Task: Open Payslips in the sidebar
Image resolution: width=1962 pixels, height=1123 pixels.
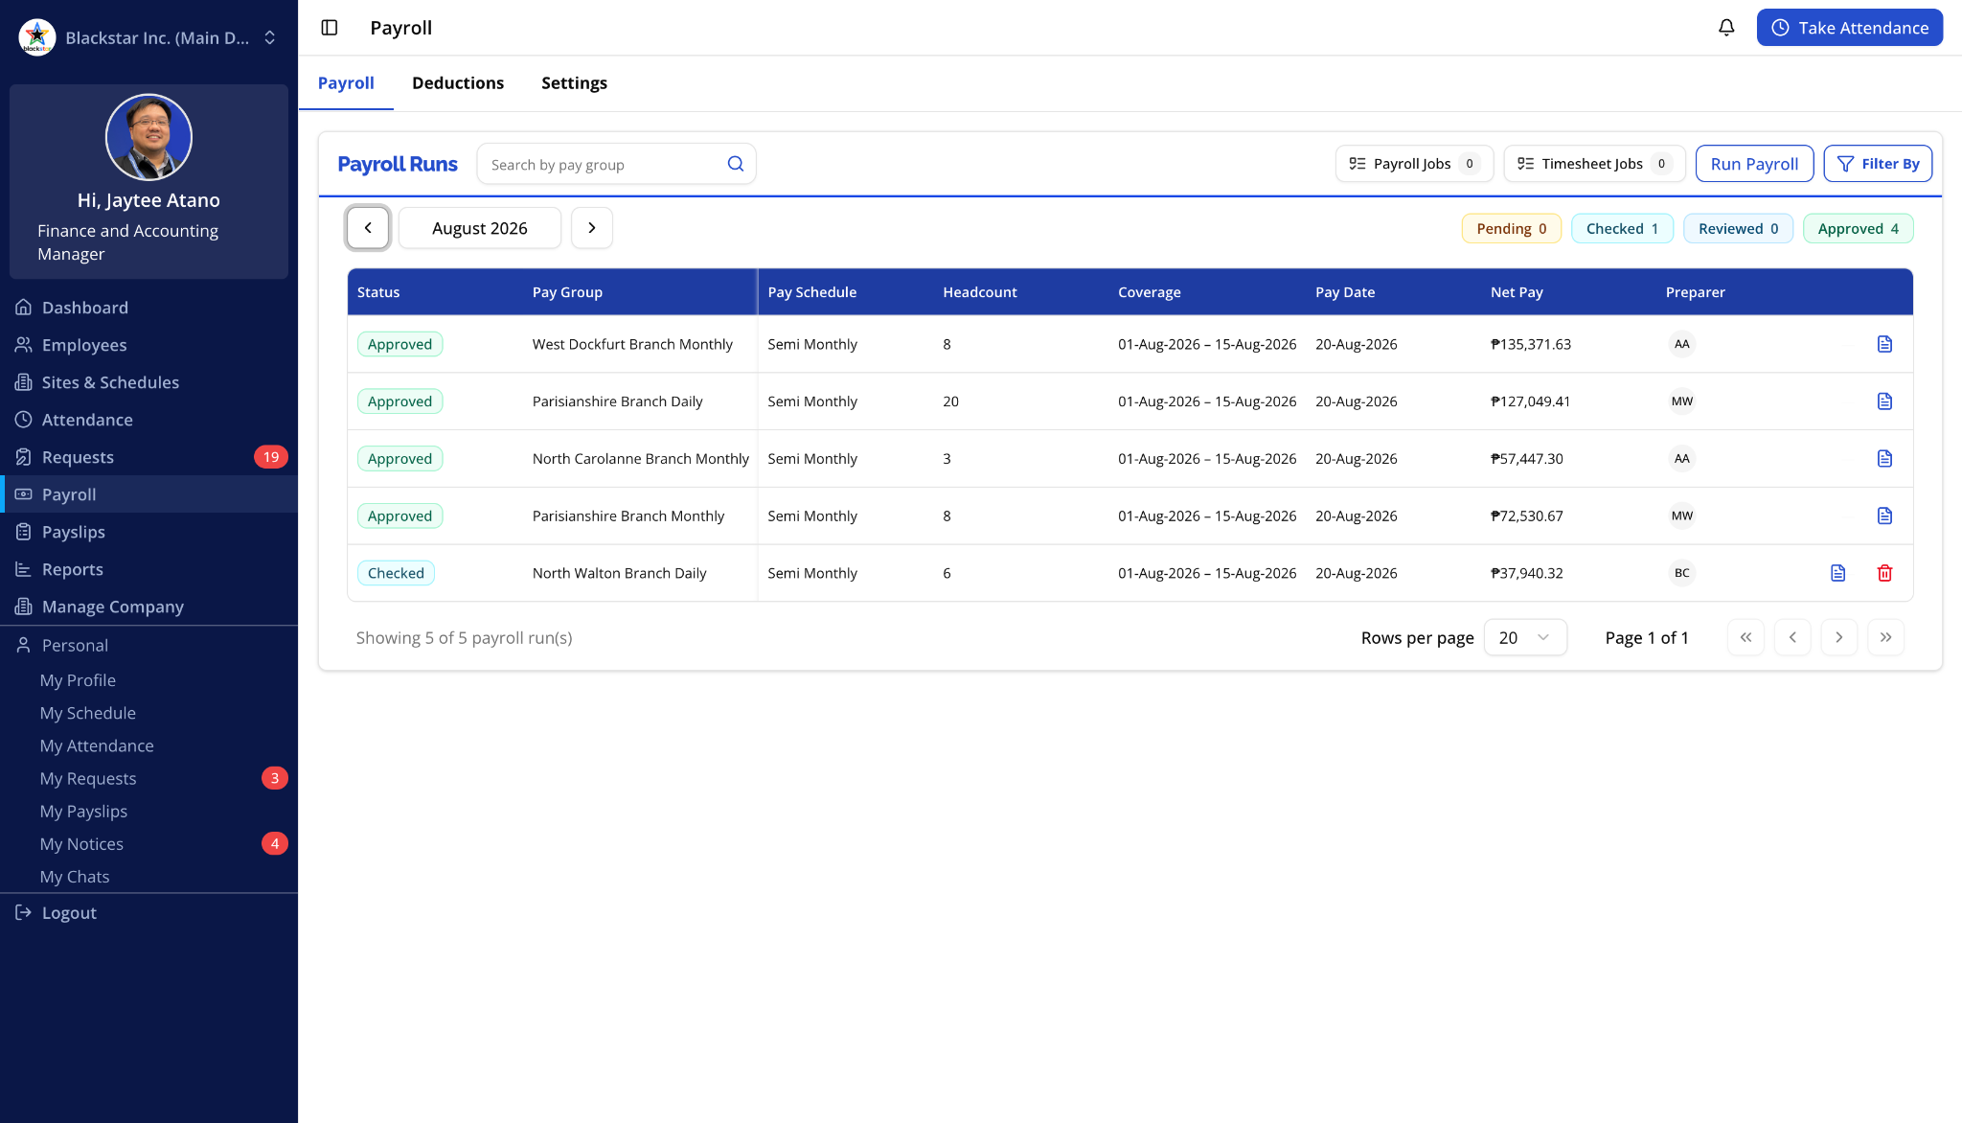Action: coord(148,532)
